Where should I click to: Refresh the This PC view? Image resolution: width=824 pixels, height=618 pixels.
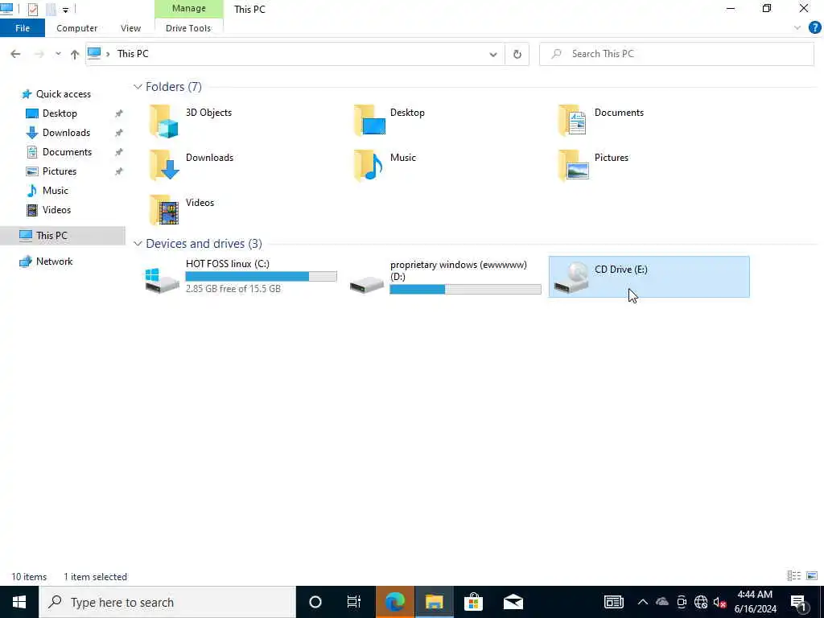tap(517, 54)
